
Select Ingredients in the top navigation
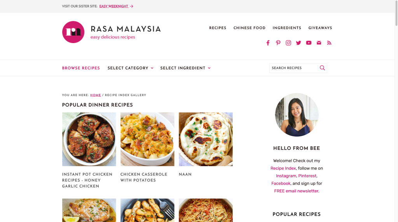click(287, 28)
